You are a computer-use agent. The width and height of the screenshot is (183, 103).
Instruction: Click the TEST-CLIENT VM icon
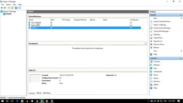[29, 25]
